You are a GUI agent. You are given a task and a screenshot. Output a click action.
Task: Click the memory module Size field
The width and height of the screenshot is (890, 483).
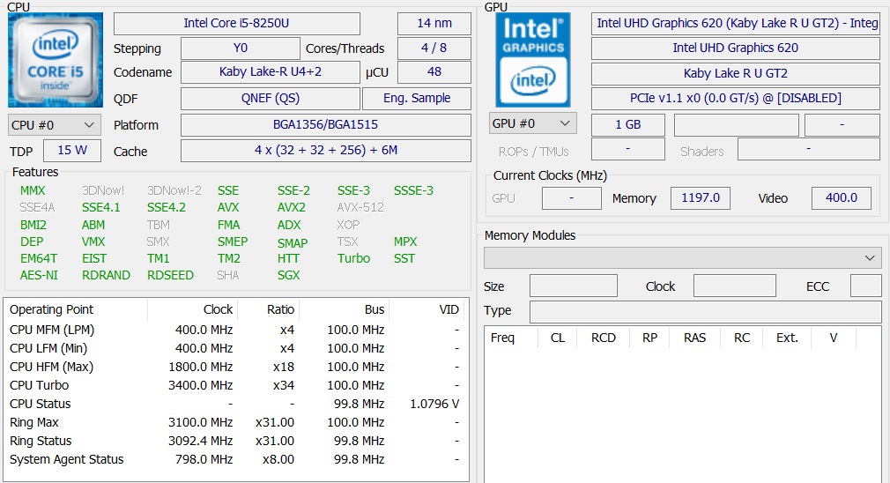tap(573, 286)
